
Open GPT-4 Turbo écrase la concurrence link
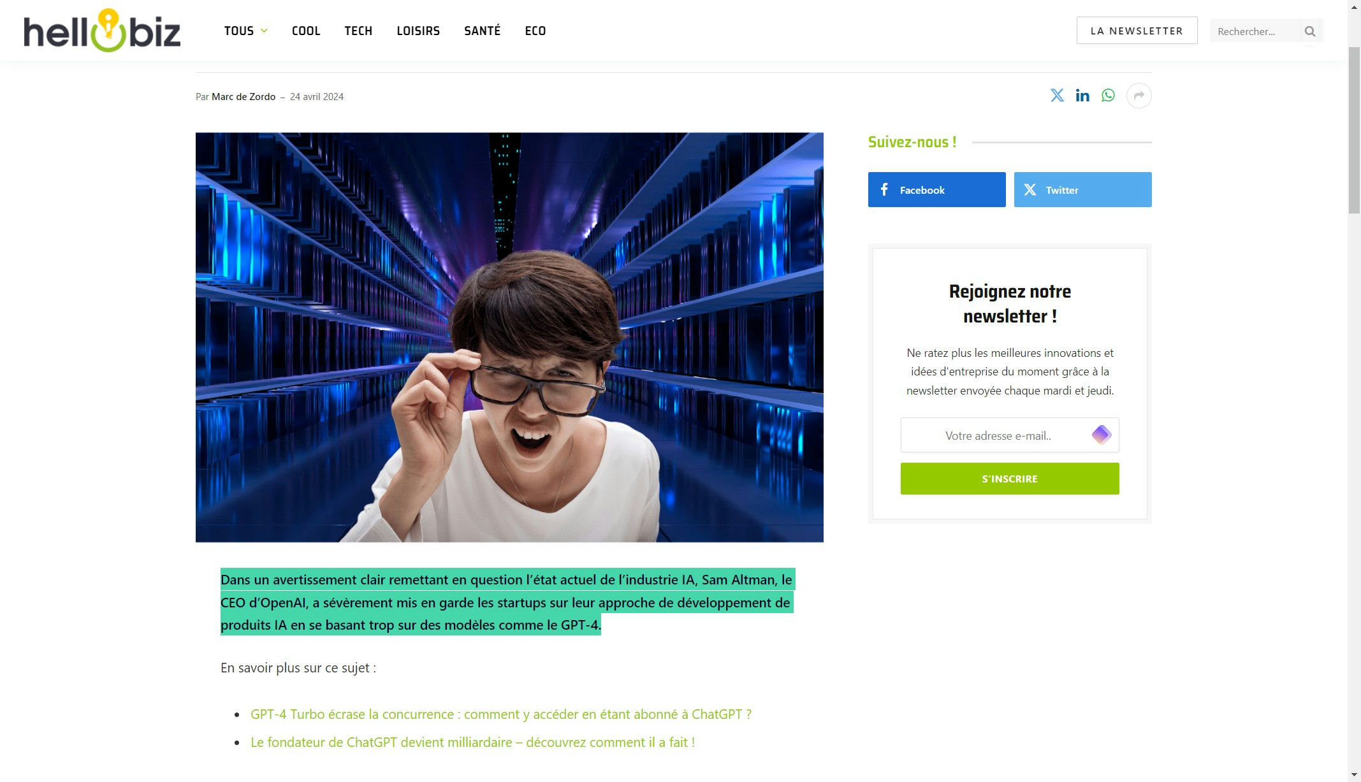tap(500, 714)
